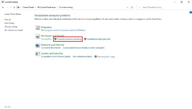Select Control Panel in the breadcrumb path

coord(28,7)
